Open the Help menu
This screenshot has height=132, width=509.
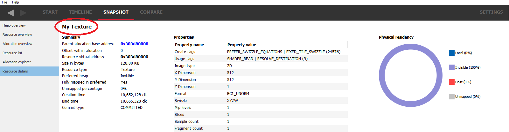(x=16, y=2)
